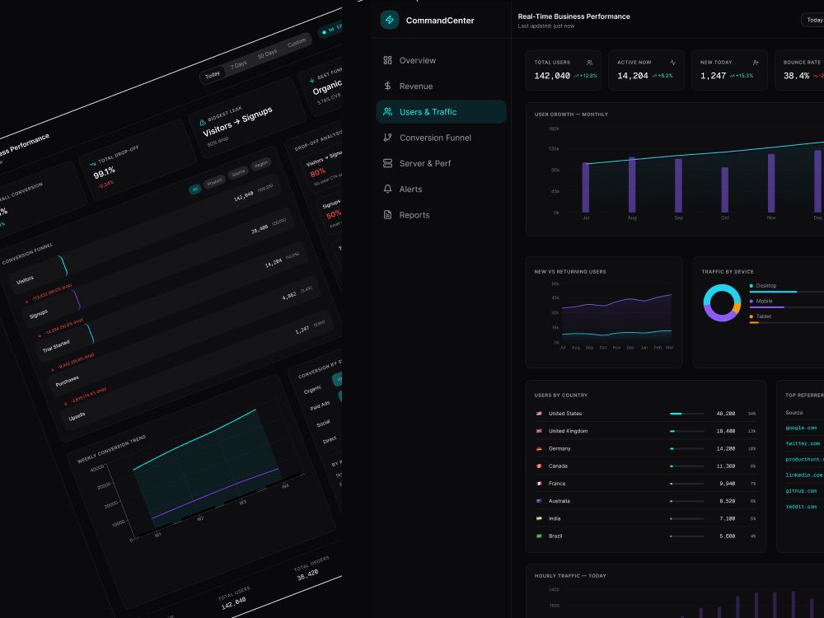Click the Conversion Funnel branch icon

[387, 138]
